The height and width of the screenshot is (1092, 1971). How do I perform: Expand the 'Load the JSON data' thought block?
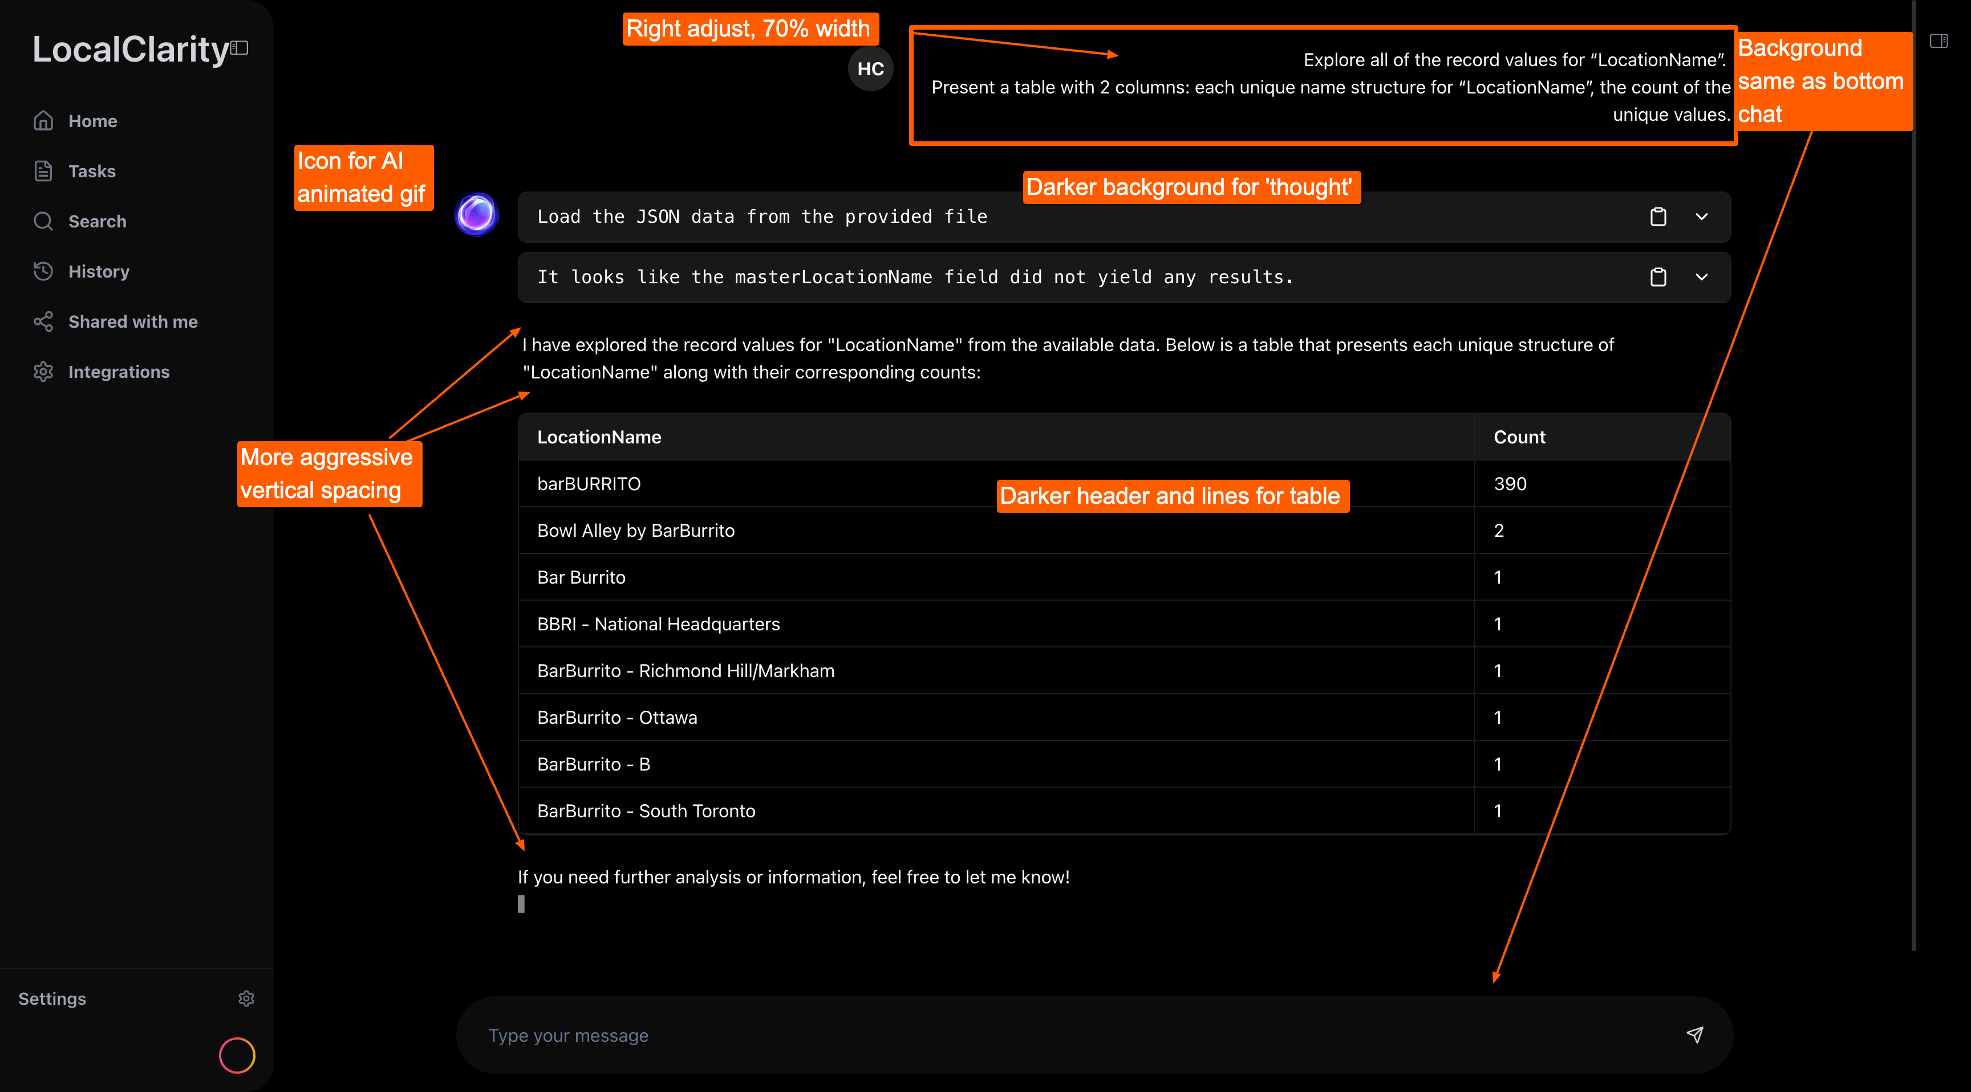click(x=1702, y=217)
